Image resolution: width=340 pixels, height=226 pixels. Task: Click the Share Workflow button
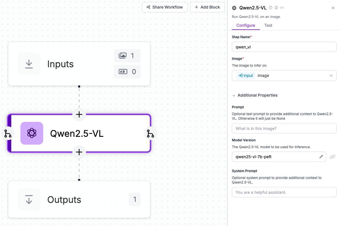pos(165,7)
